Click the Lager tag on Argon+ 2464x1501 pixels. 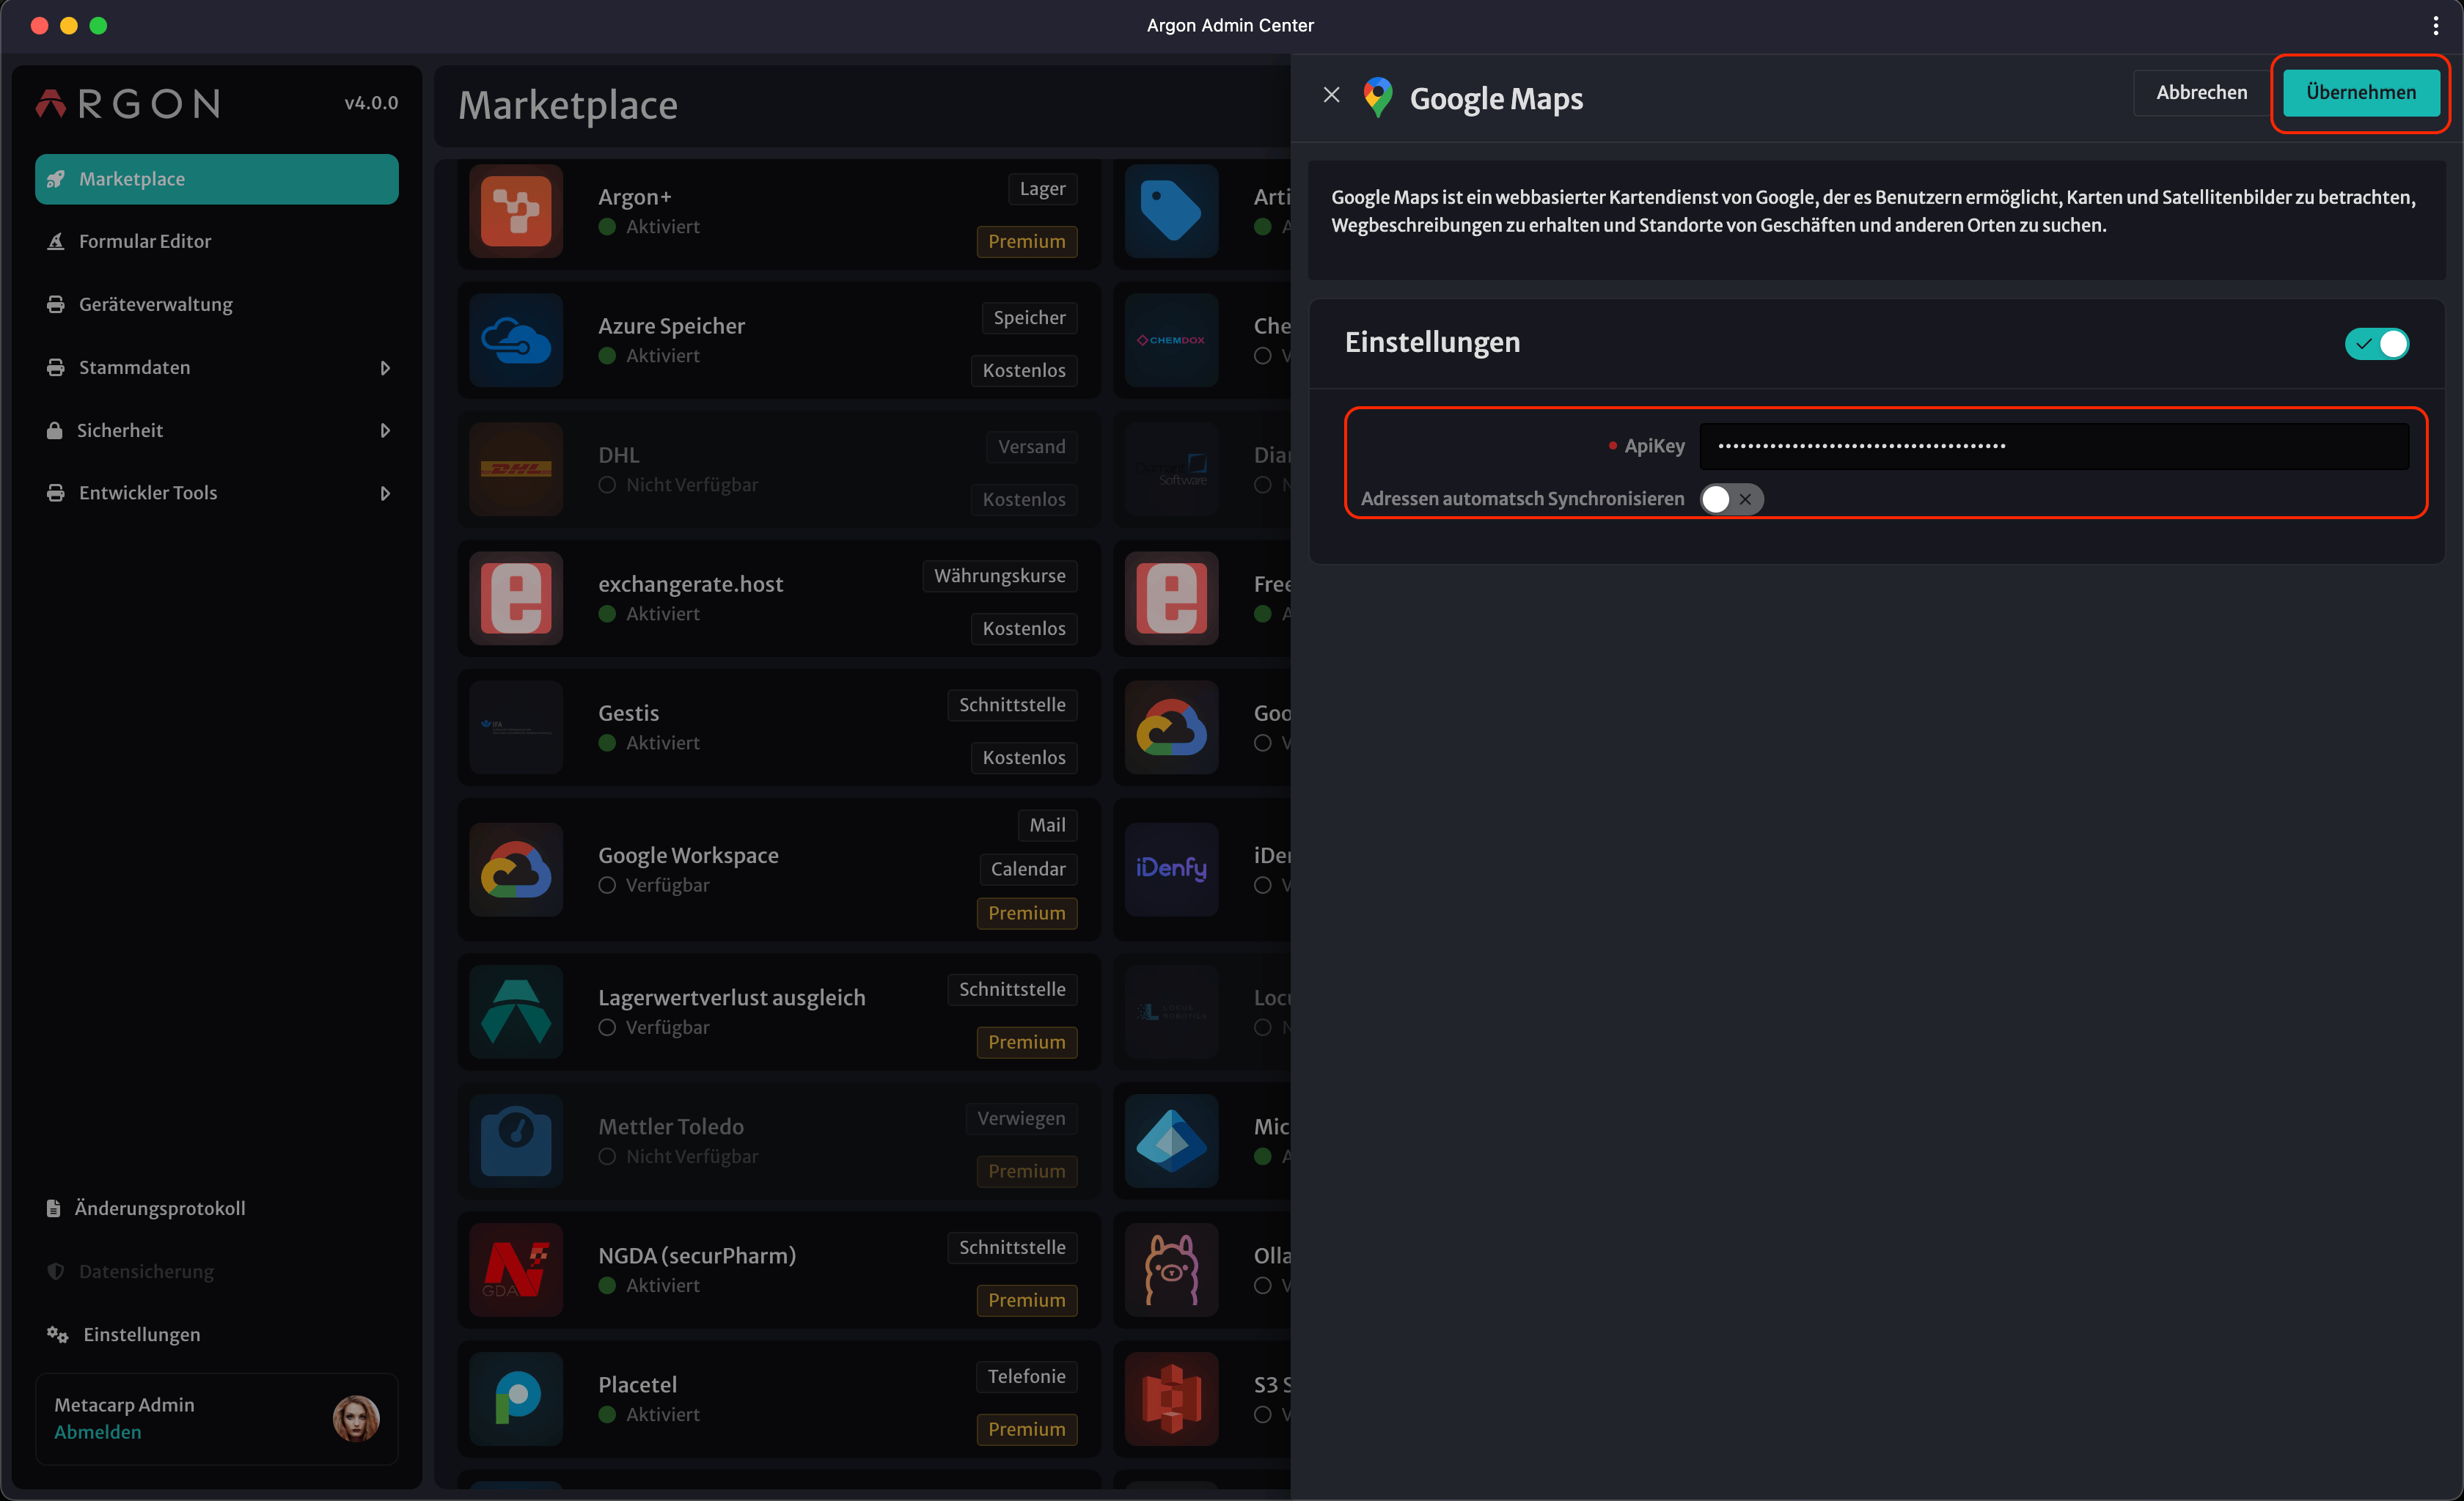pos(1042,189)
